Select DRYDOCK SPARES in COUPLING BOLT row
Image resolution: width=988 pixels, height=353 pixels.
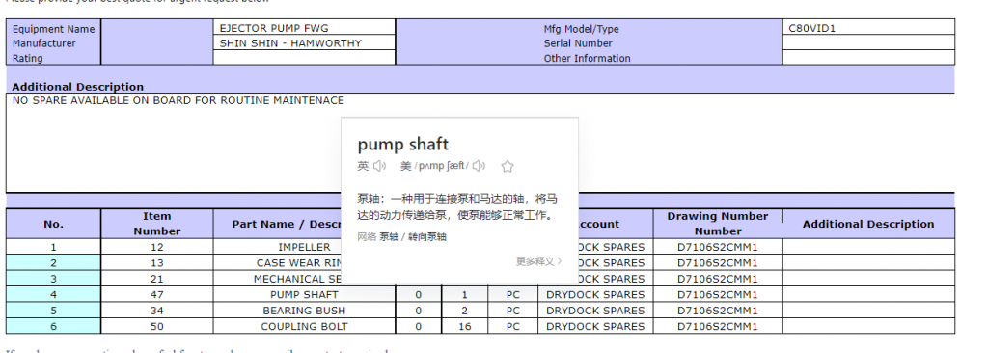595,326
